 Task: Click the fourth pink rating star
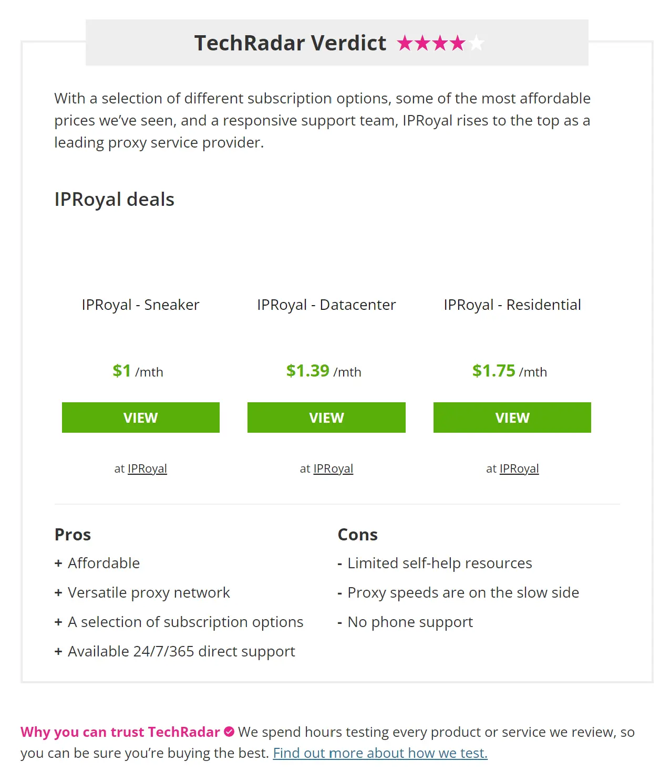pyautogui.click(x=458, y=43)
